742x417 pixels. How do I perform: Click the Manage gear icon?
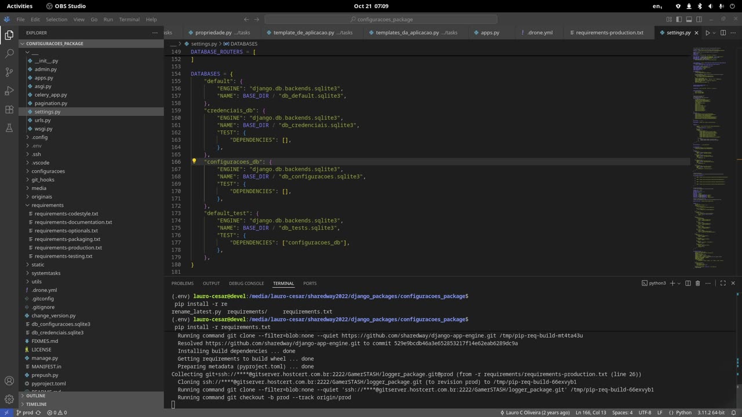click(x=9, y=399)
